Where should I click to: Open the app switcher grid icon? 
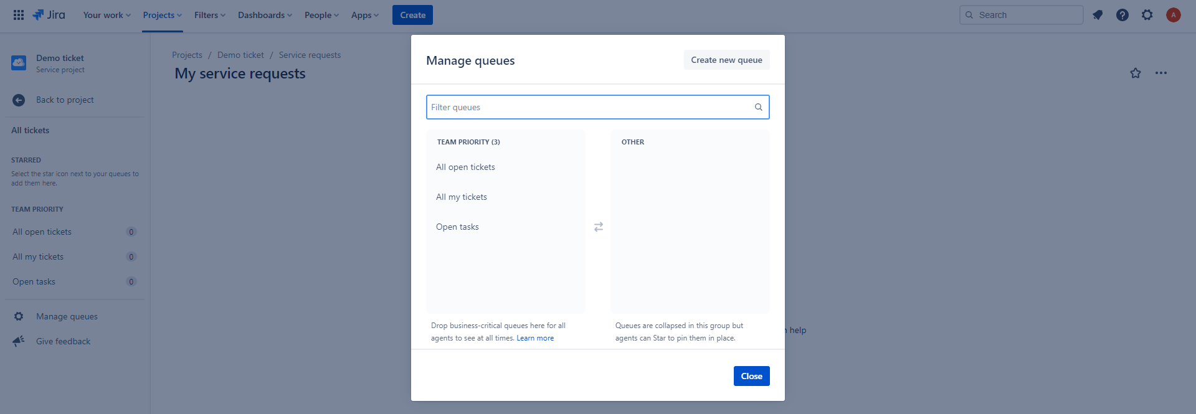[19, 15]
